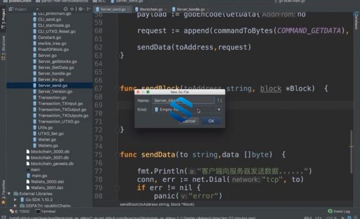Select UTXO_Set.go in the project tree
This screenshot has width=360, height=219.
(51, 133)
